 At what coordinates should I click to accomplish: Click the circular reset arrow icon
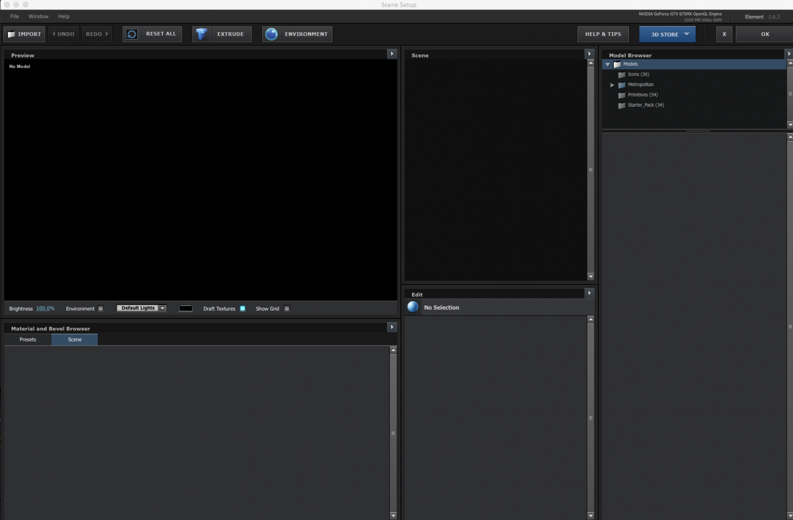[132, 34]
